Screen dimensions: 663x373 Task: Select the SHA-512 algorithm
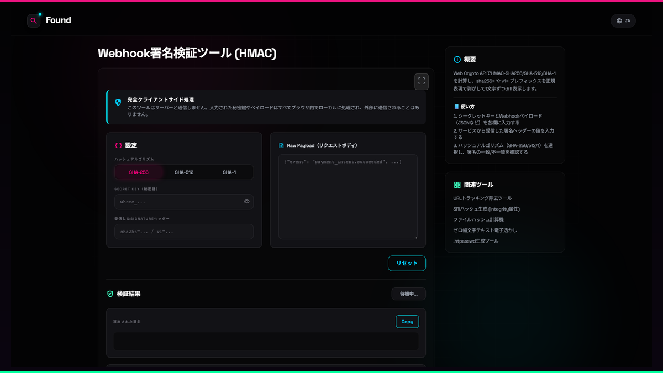184,172
